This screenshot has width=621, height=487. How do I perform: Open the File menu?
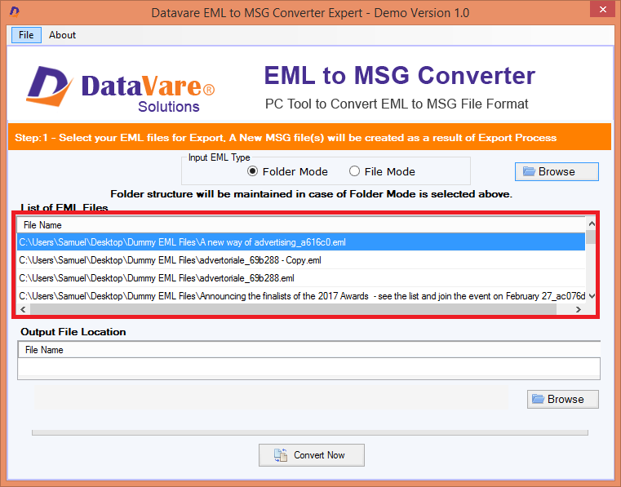coord(26,35)
